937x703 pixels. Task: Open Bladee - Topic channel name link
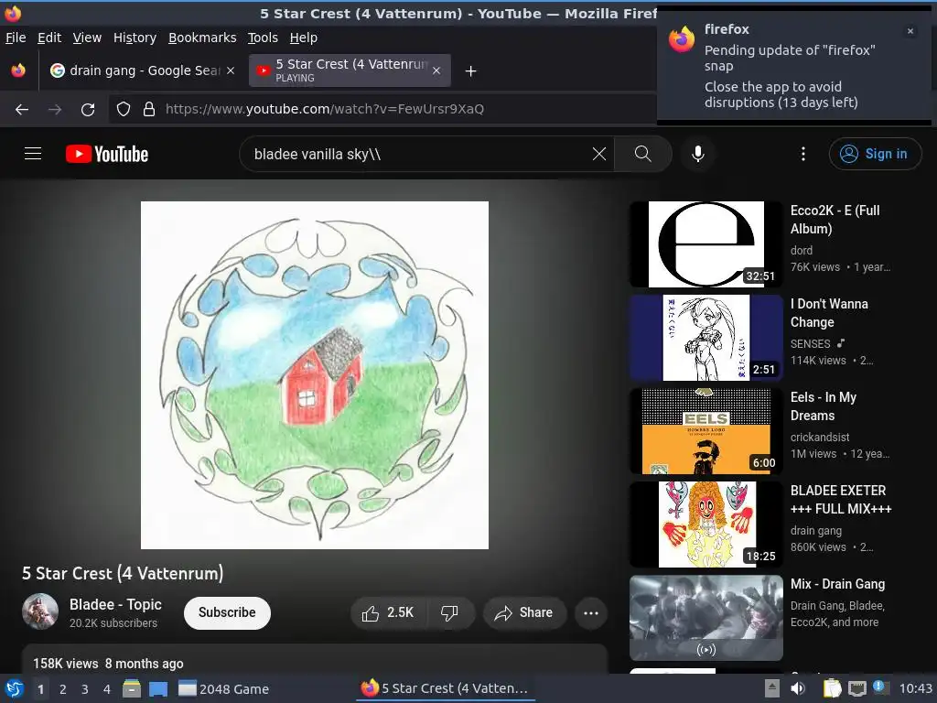point(115,604)
